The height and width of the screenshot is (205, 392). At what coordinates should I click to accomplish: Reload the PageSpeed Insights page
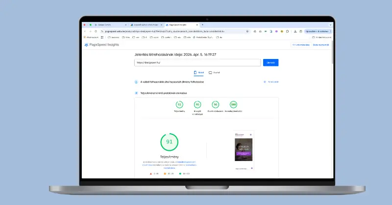[x=96, y=31]
